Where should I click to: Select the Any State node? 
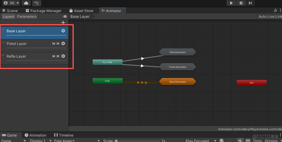tap(107, 62)
